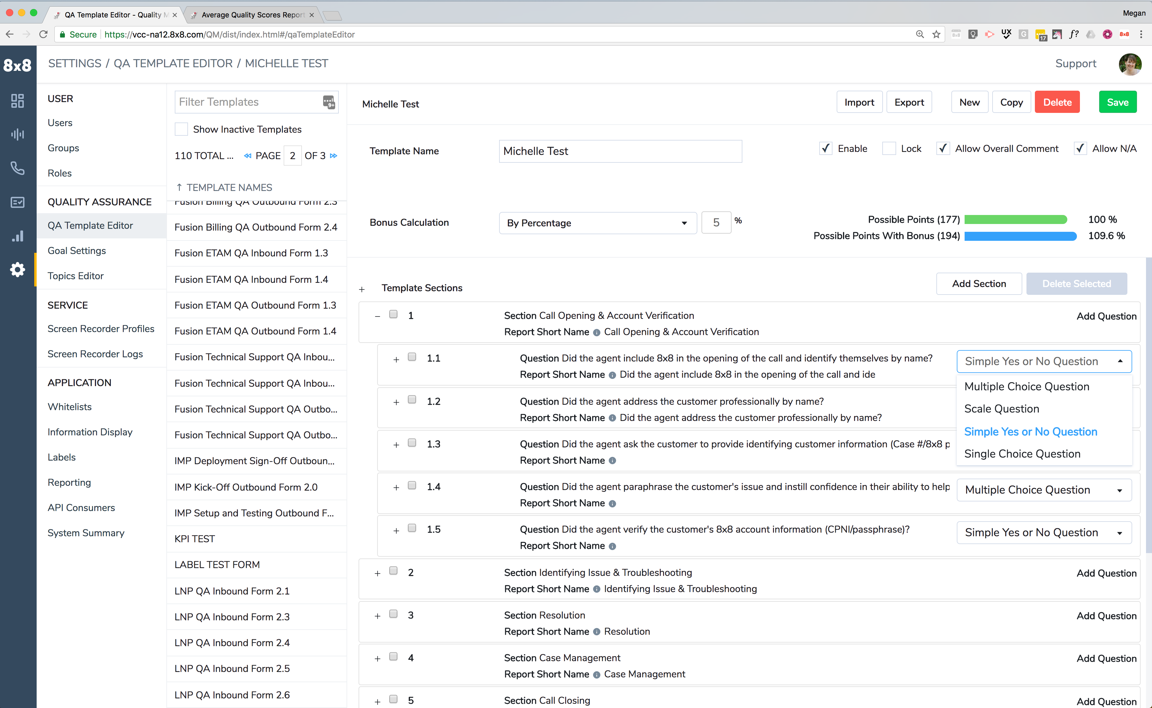1152x708 pixels.
Task: Collapse Section 1 with the minus expander
Action: (377, 316)
